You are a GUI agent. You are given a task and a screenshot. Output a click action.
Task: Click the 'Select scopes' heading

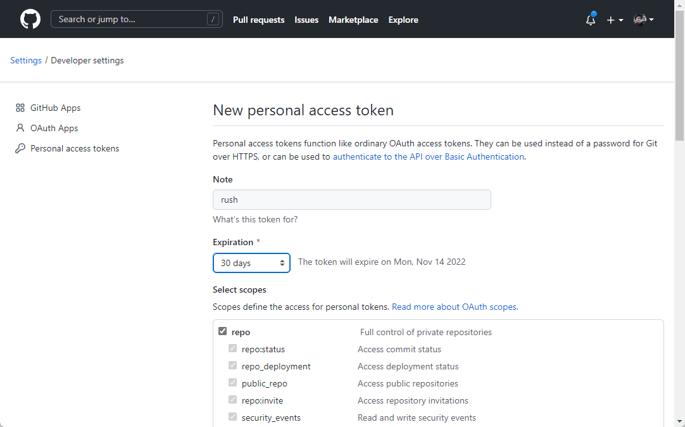tap(239, 290)
